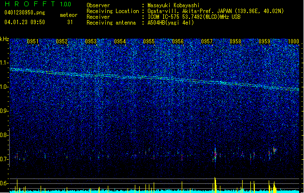
Task: Click the 0.6 kHz axis label
Action: (x=4, y=183)
